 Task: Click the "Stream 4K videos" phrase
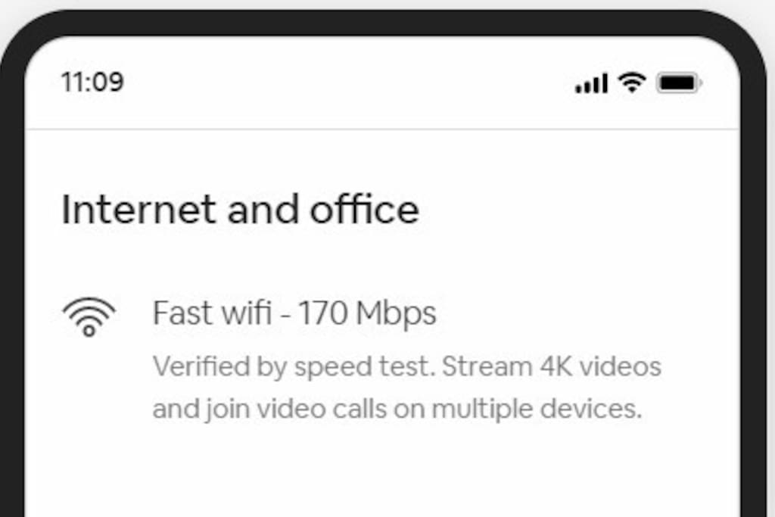point(552,367)
